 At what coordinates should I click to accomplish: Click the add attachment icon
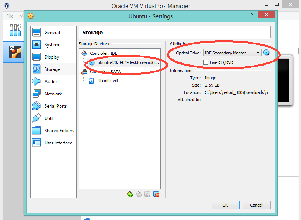[x=147, y=194]
